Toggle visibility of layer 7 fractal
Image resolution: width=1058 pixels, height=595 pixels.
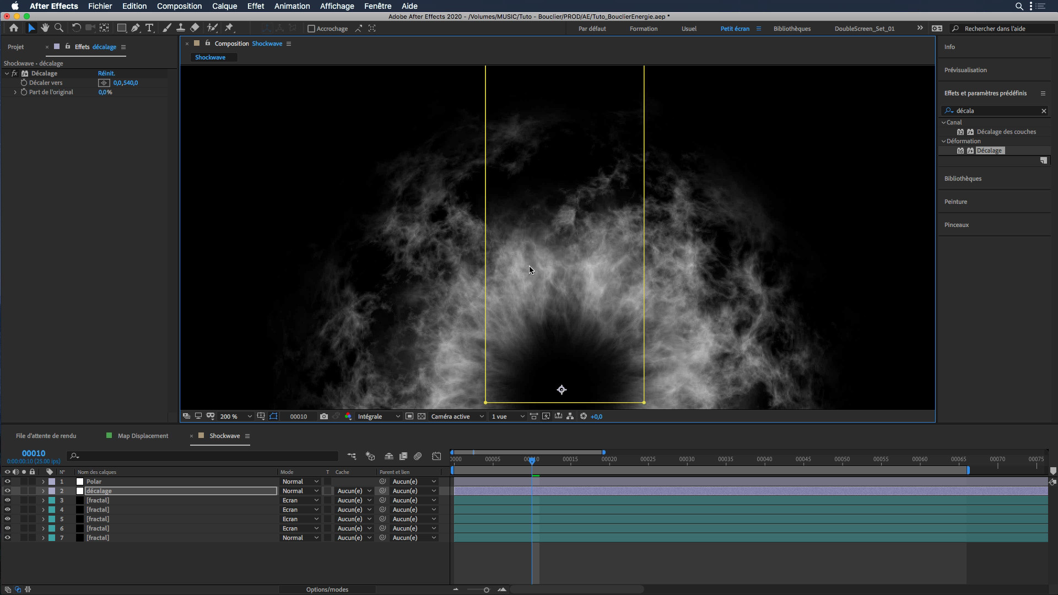pos(7,538)
